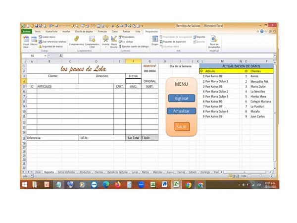The image size is (297, 223).
Task: Click the zoom out minus button
Action: click(x=249, y=176)
